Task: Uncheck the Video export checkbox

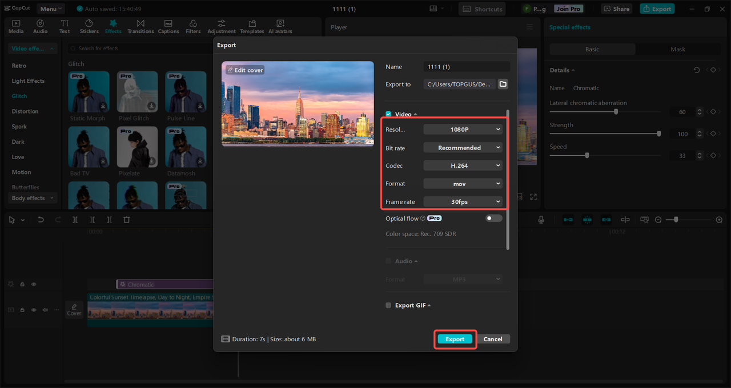Action: pyautogui.click(x=388, y=114)
